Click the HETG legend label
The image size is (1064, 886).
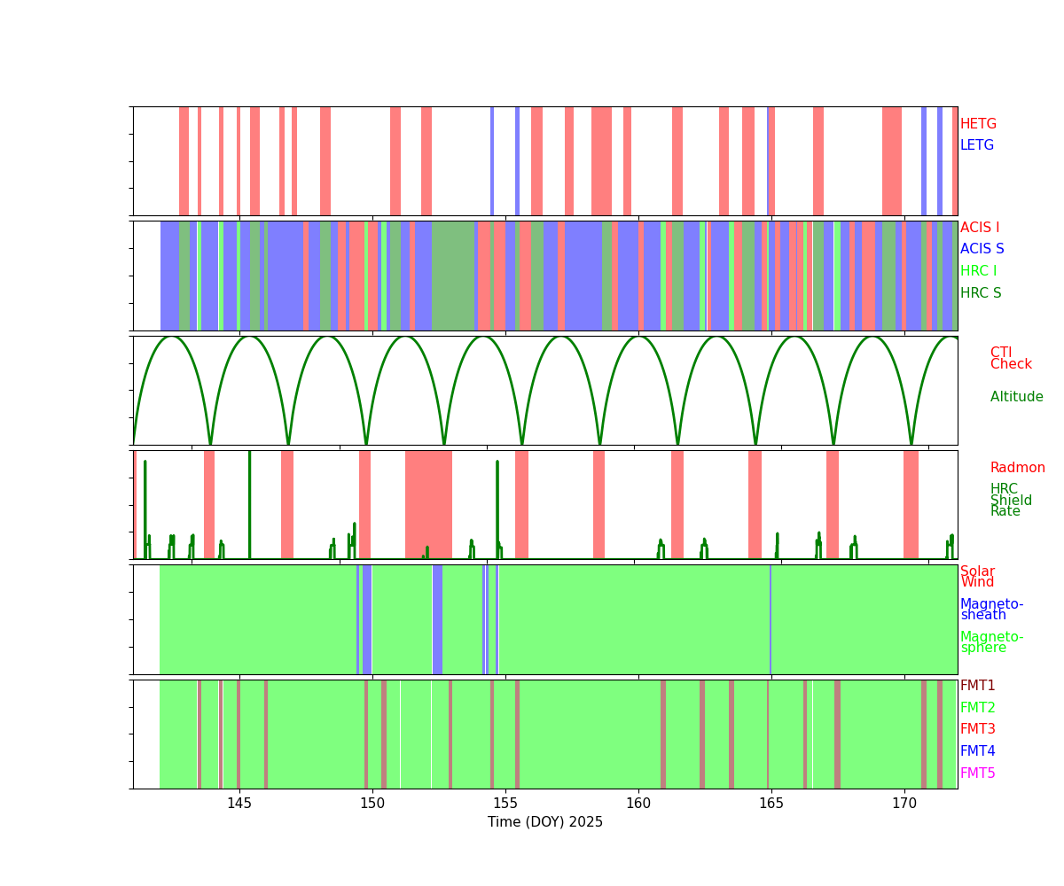[978, 124]
